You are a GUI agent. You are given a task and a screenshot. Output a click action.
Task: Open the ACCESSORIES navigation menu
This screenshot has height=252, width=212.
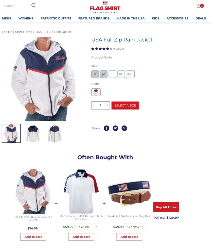pos(177,18)
